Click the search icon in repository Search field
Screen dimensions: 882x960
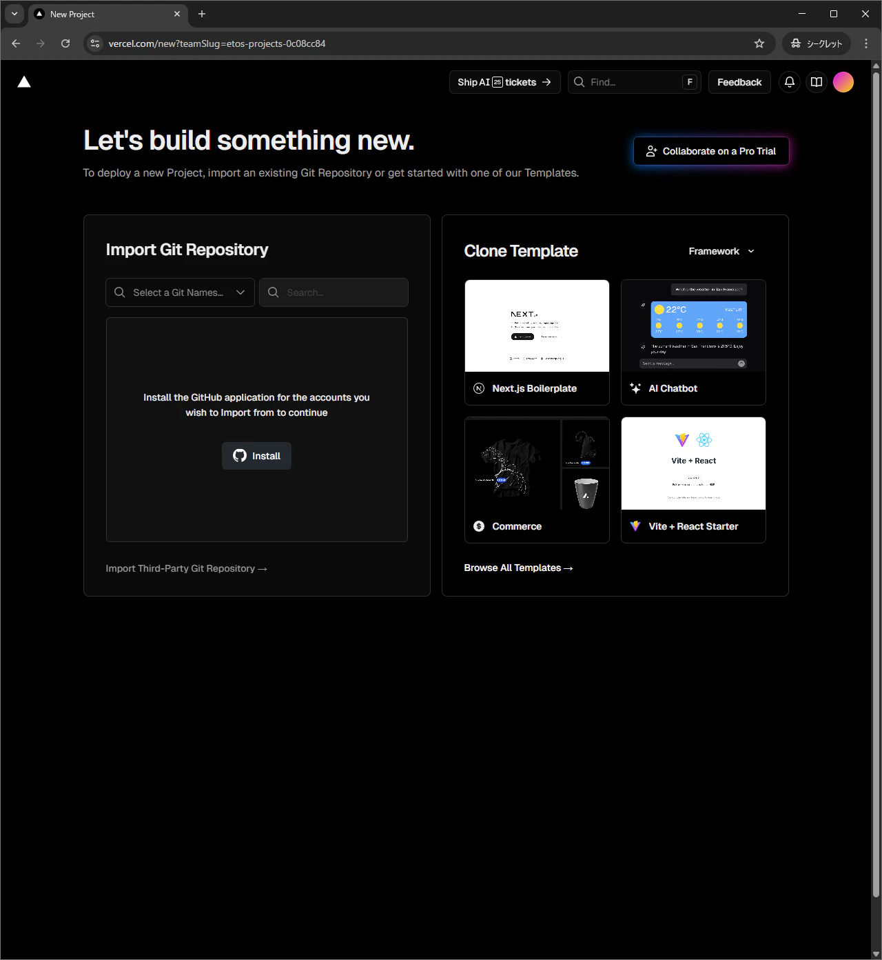274,292
